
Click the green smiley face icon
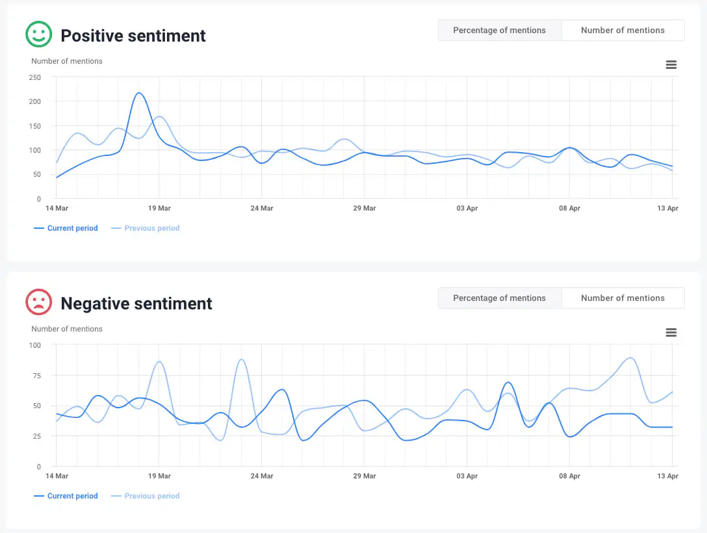39,34
